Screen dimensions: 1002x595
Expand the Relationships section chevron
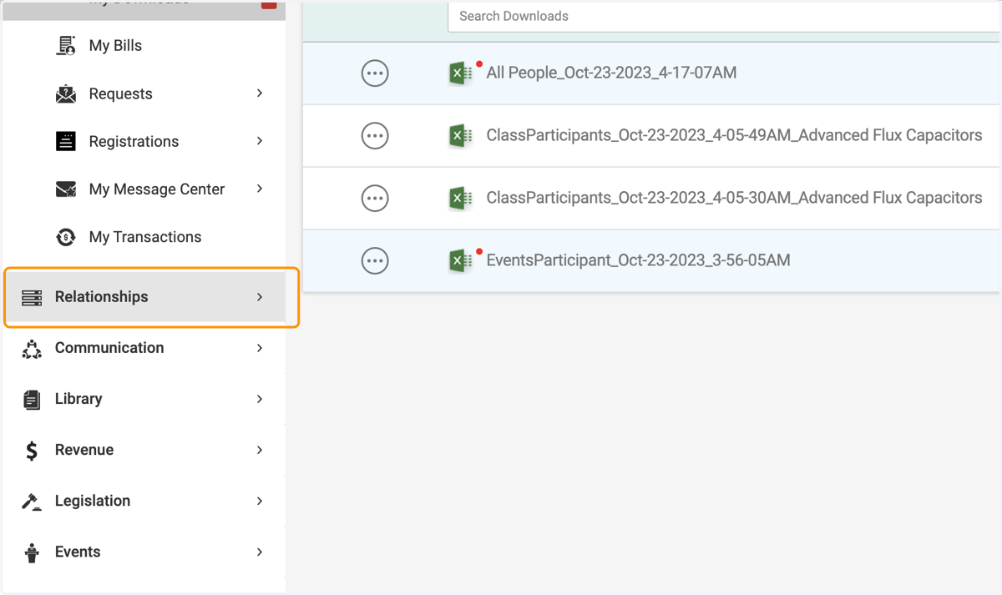(260, 297)
